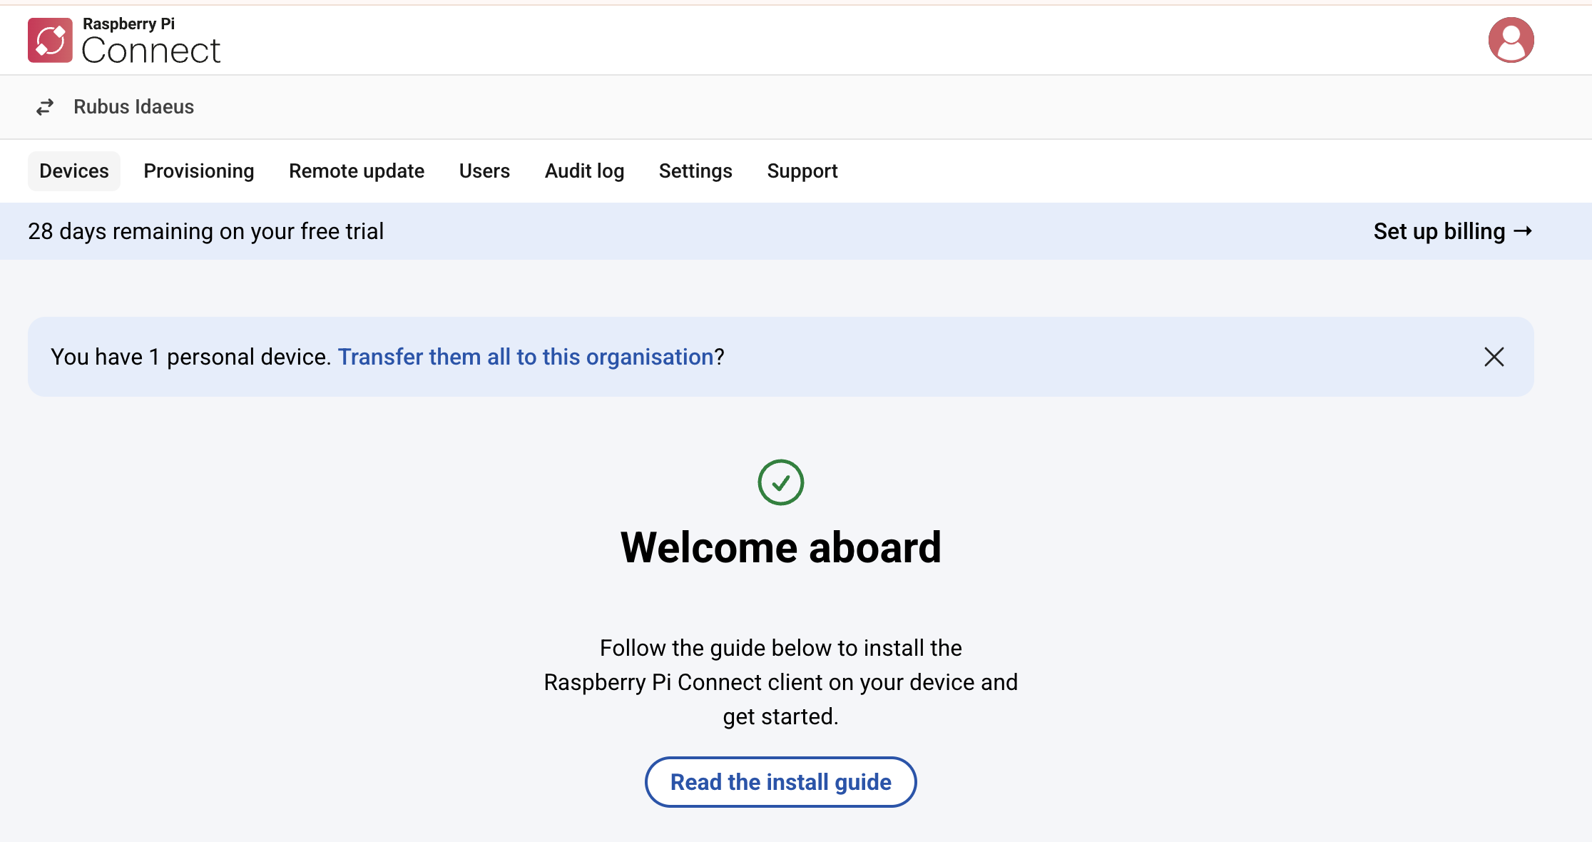The height and width of the screenshot is (842, 1592).
Task: Open the user account avatar menu
Action: click(1511, 39)
